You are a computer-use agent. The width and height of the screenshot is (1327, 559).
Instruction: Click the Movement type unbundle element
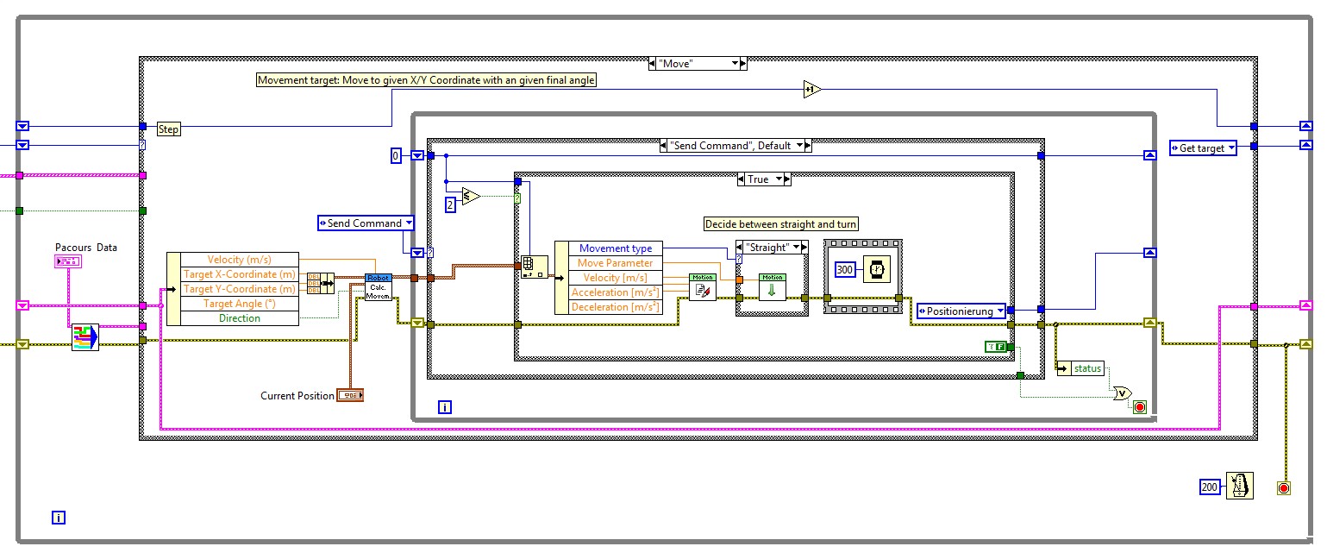616,248
